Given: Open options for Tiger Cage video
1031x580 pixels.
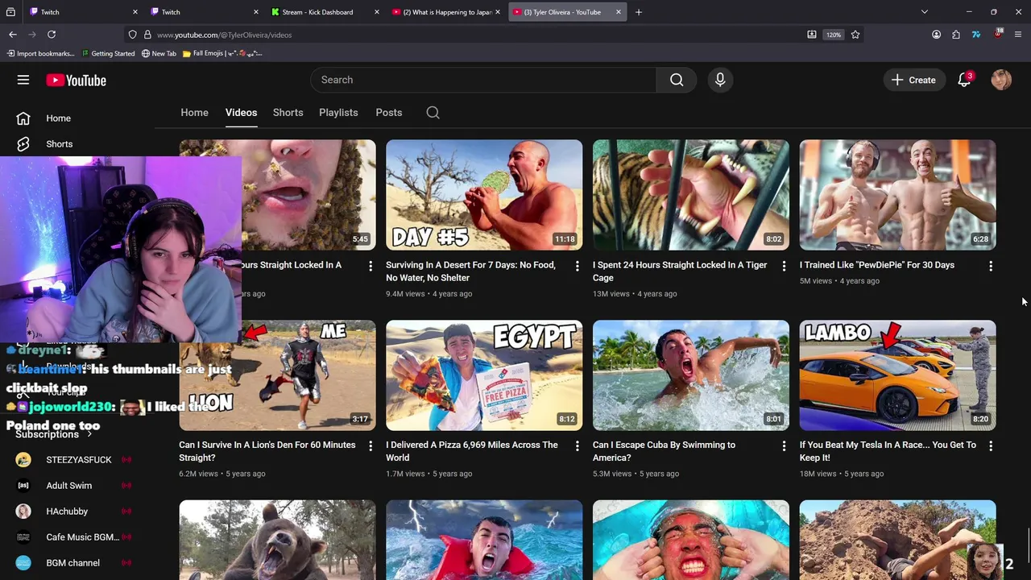Looking at the screenshot, I should [x=784, y=266].
